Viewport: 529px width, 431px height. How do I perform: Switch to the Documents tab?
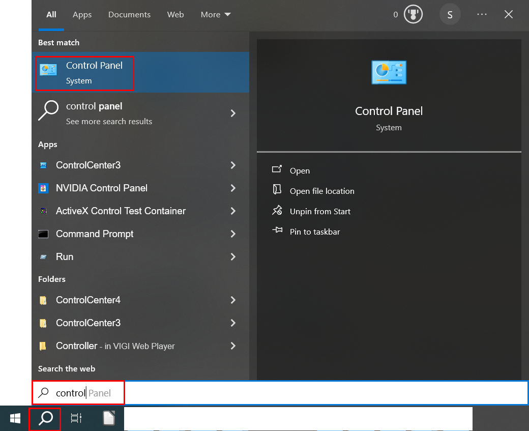pos(129,15)
